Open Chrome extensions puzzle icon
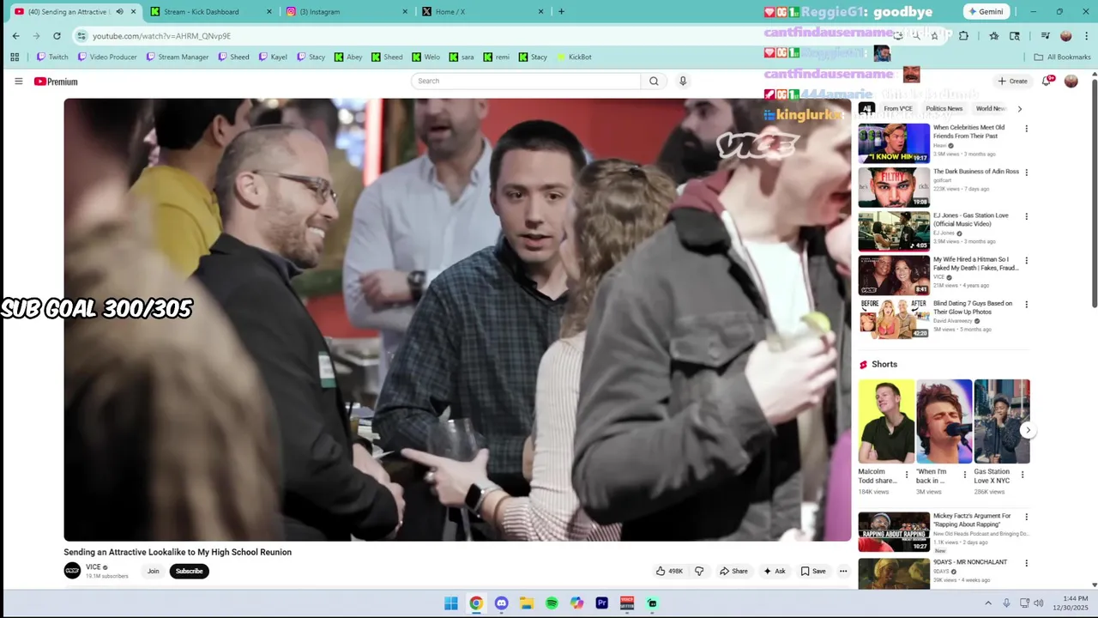Image resolution: width=1098 pixels, height=618 pixels. click(x=963, y=36)
